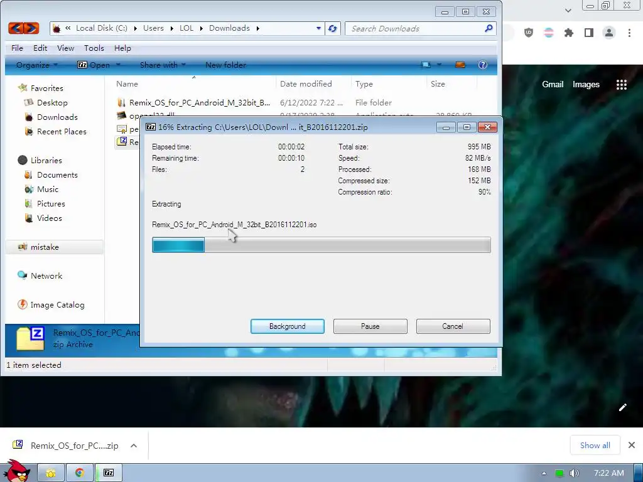The width and height of the screenshot is (643, 482).
Task: Open the Chrome profile avatar
Action: [609, 33]
